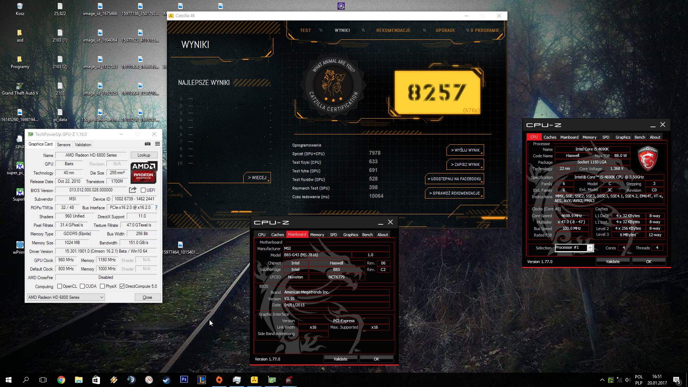Viewport: 688px width, 387px height.
Task: Switch to GPU-Z in the taskbar
Action: (x=272, y=380)
